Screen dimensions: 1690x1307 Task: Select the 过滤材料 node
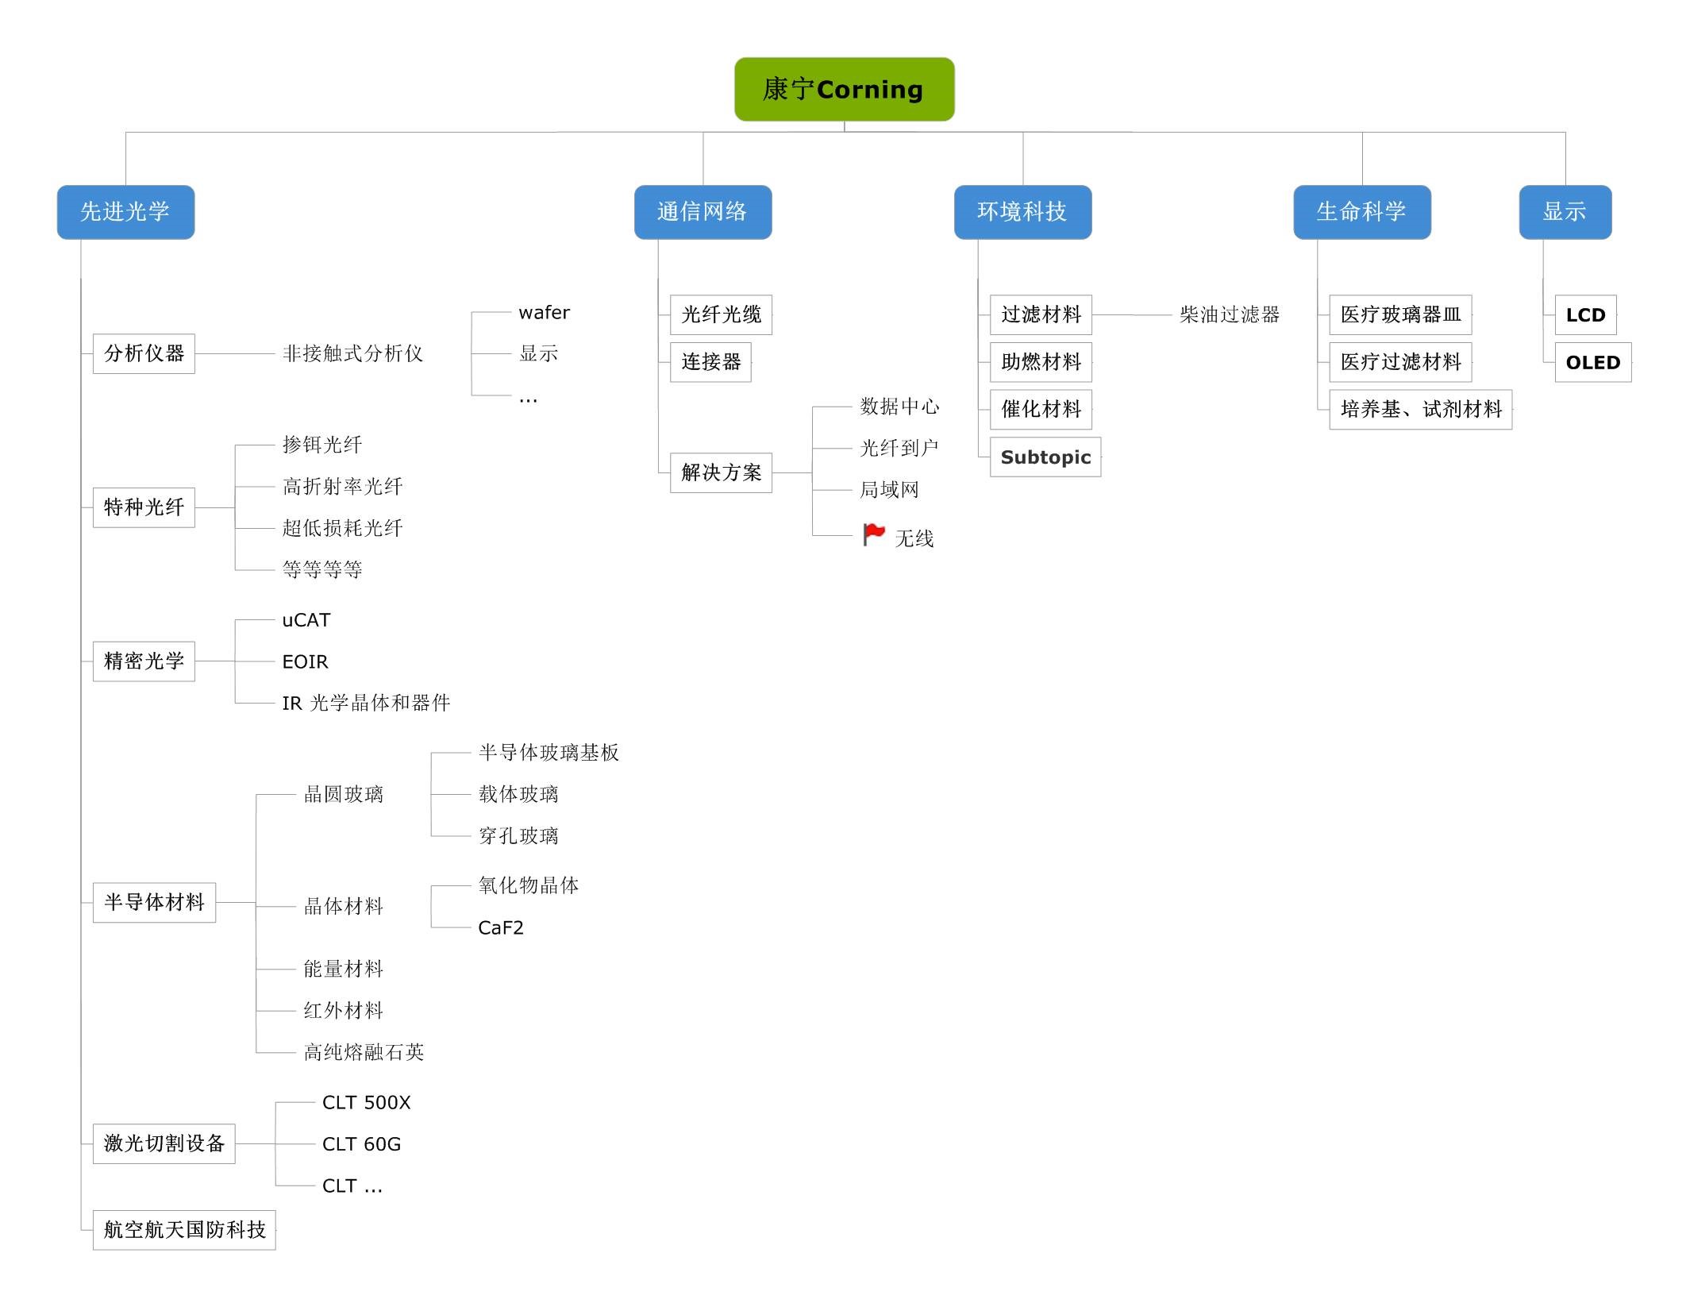point(1041,315)
